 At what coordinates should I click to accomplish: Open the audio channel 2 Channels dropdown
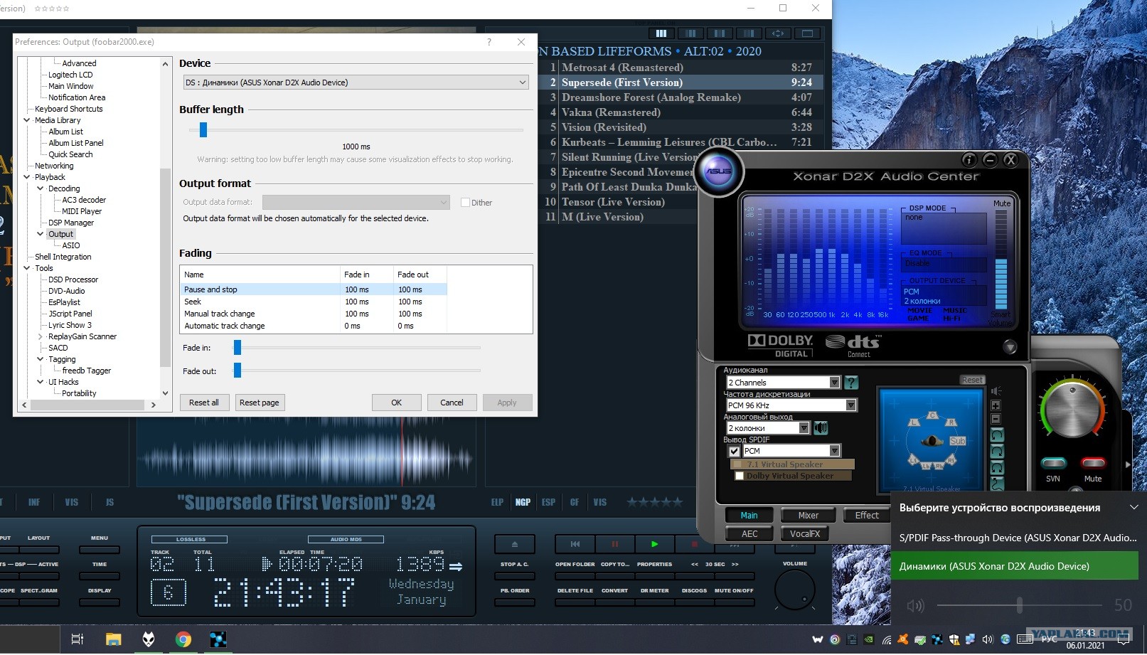click(783, 383)
